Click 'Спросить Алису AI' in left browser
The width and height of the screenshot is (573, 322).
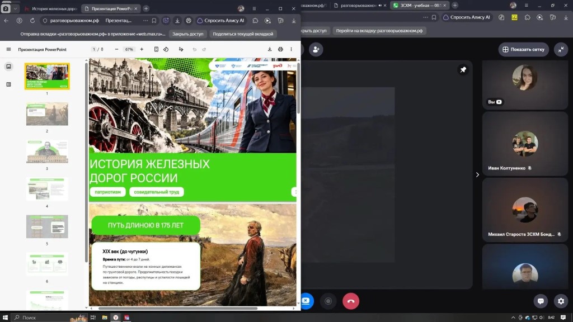[220, 21]
